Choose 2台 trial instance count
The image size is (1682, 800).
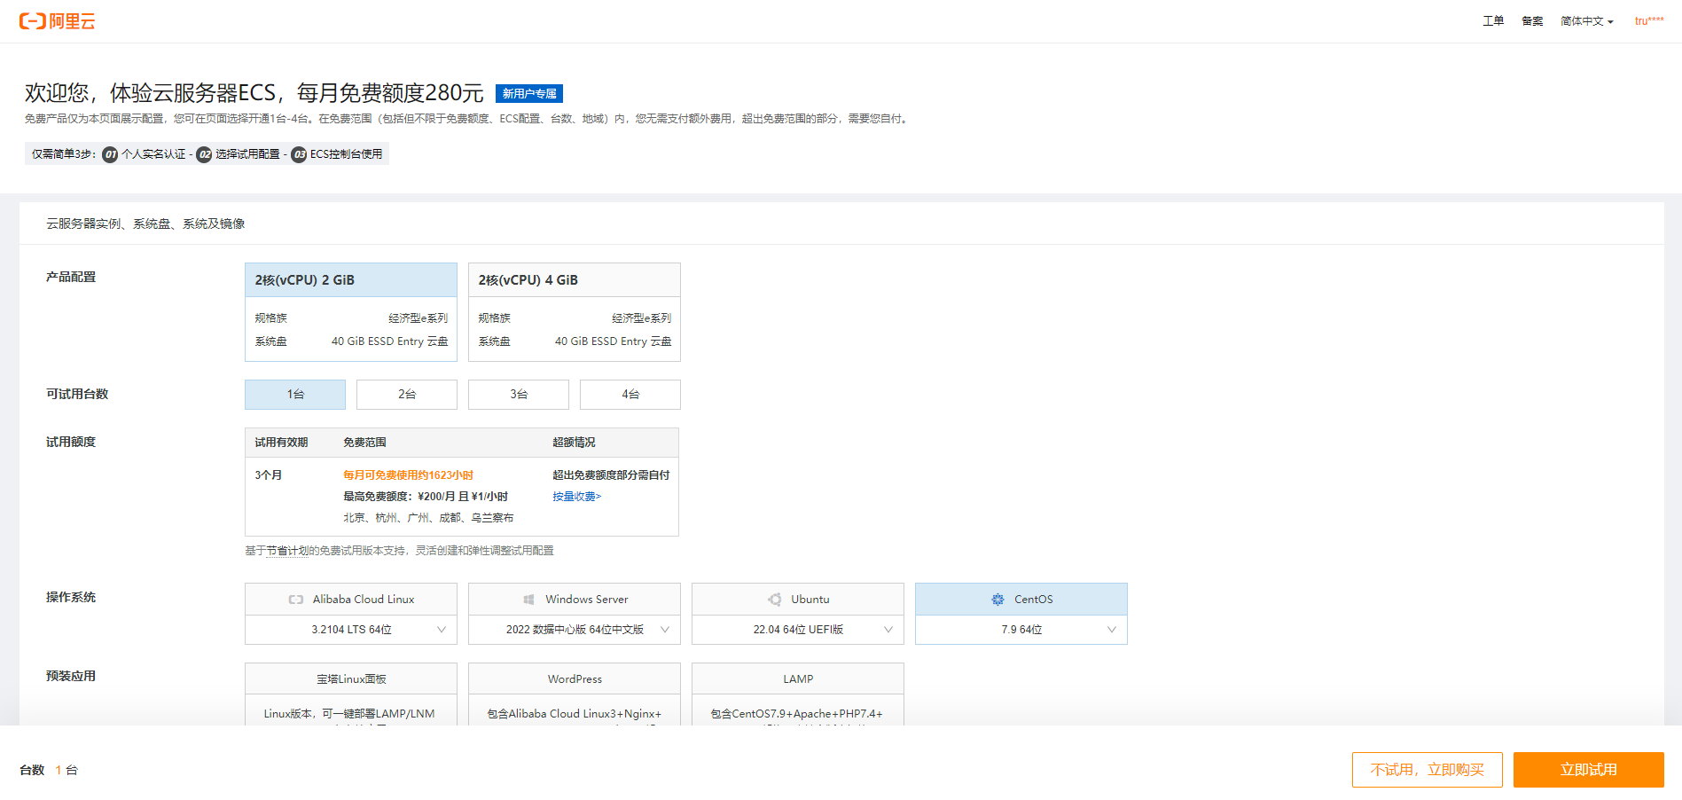tap(407, 395)
